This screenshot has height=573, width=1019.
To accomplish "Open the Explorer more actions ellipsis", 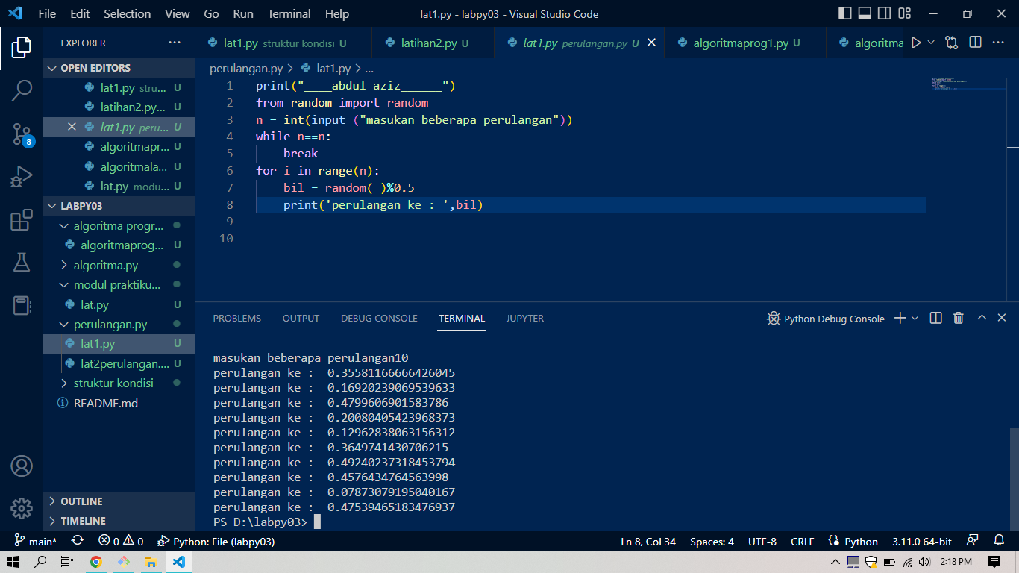I will 175,43.
